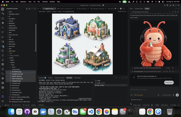Click the split editor icon in tab bar

(x=124, y=9)
